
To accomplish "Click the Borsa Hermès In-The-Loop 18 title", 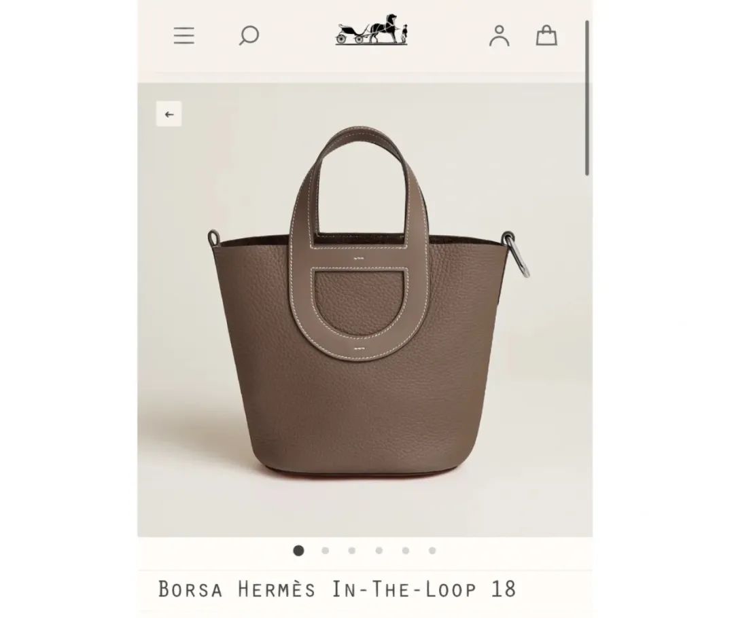I will [337, 589].
